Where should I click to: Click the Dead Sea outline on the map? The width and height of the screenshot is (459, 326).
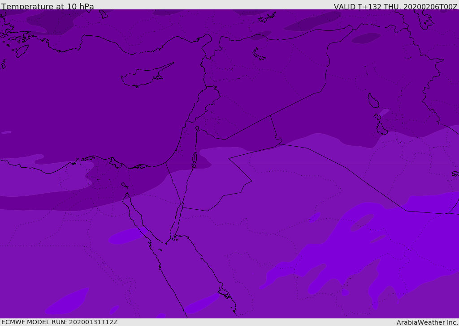tap(195, 160)
